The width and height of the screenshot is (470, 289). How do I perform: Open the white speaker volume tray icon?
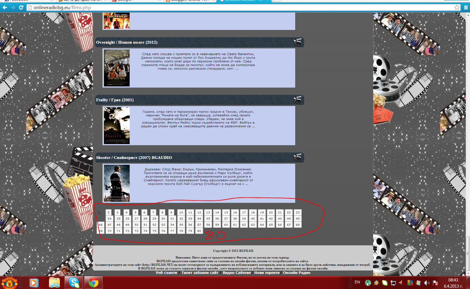(x=427, y=283)
